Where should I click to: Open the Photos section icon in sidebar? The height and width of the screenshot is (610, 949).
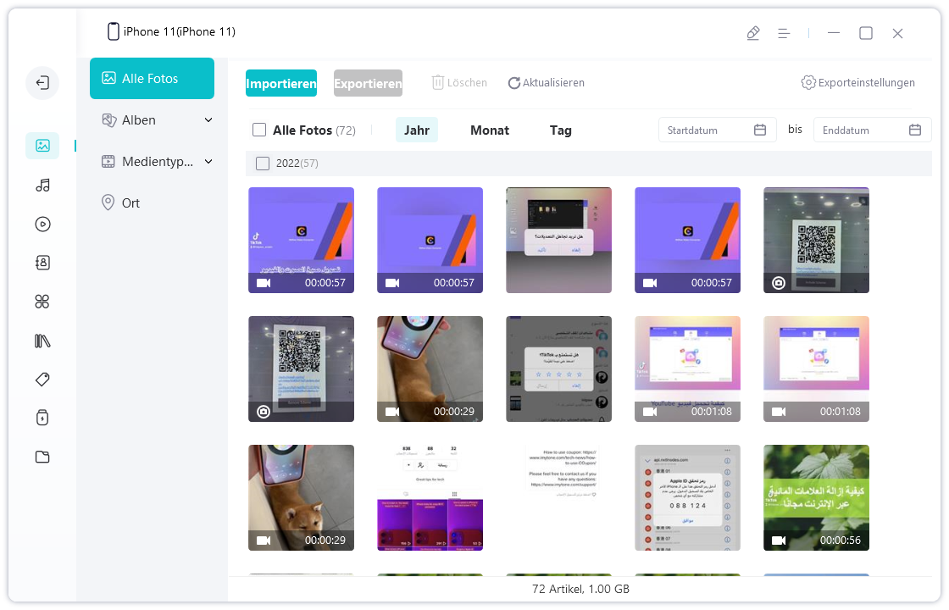(x=42, y=146)
